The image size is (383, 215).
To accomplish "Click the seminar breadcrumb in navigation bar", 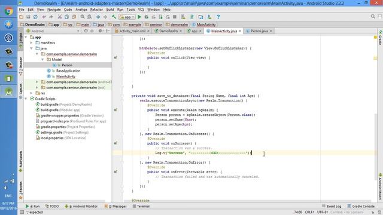I will (x=154, y=24).
